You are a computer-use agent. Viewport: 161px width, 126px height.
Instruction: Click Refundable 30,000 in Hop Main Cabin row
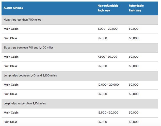[134, 29]
